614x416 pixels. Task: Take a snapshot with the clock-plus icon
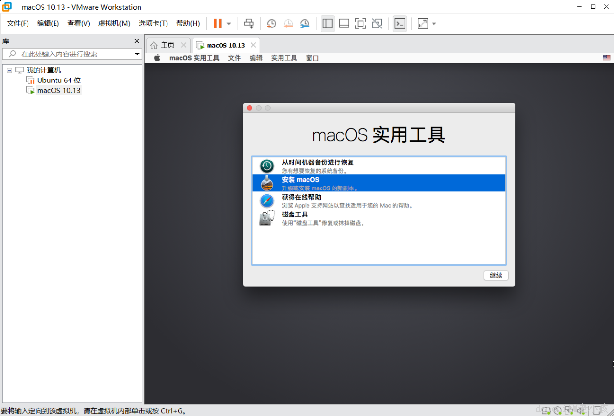[x=272, y=24]
